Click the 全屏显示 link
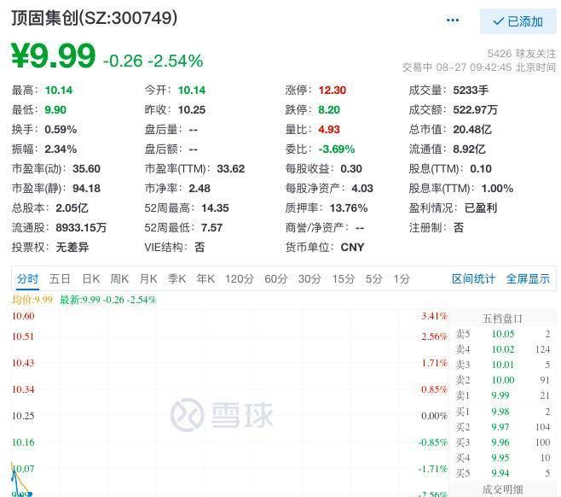The width and height of the screenshot is (561, 497). pos(528,278)
